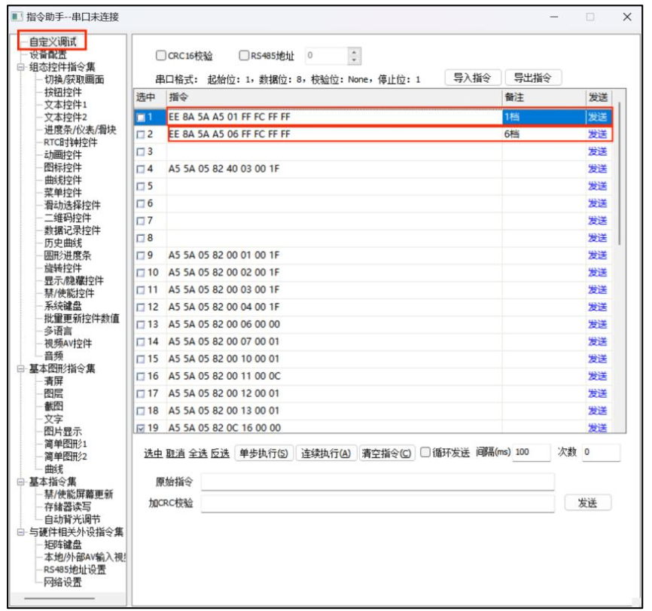Click the 全选 link
The height and width of the screenshot is (611, 652).
pos(198,454)
